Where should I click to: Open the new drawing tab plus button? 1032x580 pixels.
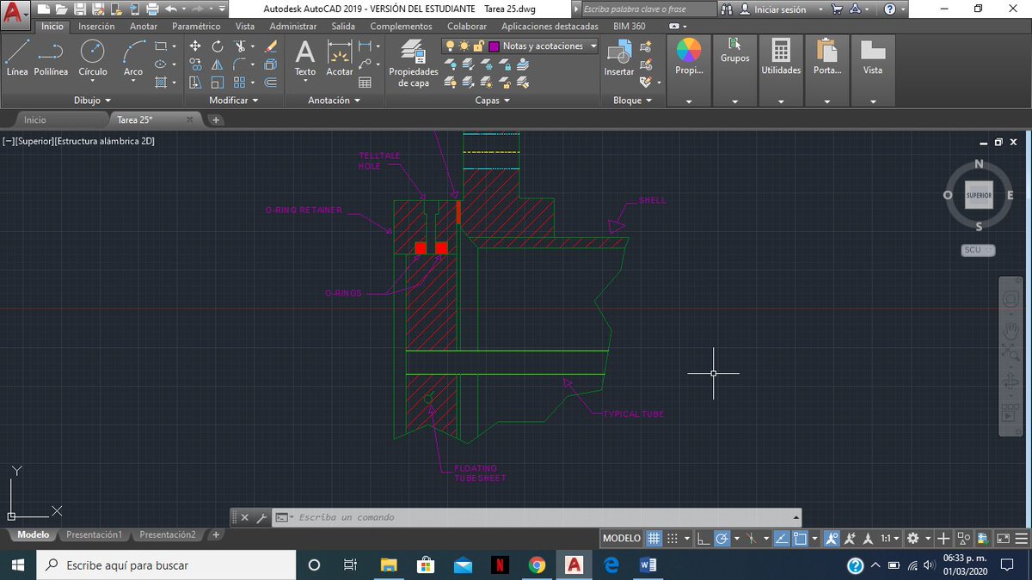click(x=216, y=120)
